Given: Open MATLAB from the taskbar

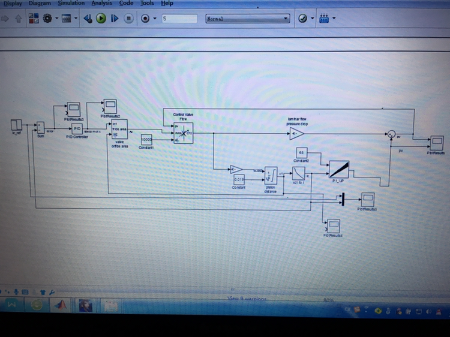Looking at the screenshot, I should point(61,305).
